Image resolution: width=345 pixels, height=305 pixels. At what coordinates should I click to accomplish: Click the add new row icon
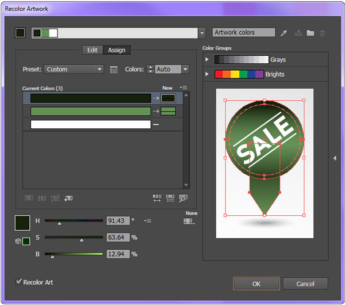[x=68, y=198]
